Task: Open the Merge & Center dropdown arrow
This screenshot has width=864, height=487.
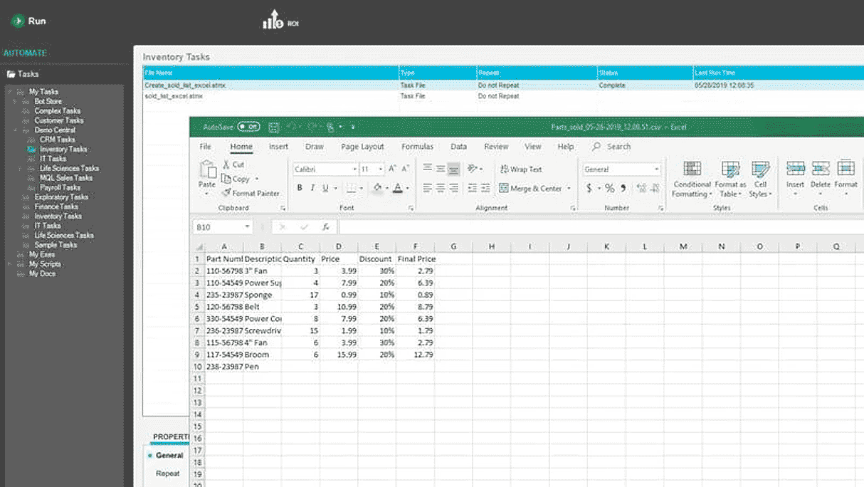Action: 569,189
